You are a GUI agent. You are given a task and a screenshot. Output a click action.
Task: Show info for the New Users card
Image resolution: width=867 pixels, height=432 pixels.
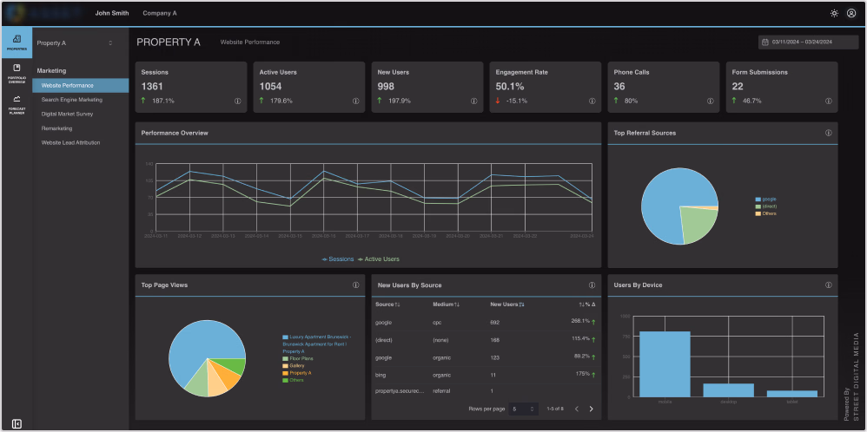tap(473, 101)
